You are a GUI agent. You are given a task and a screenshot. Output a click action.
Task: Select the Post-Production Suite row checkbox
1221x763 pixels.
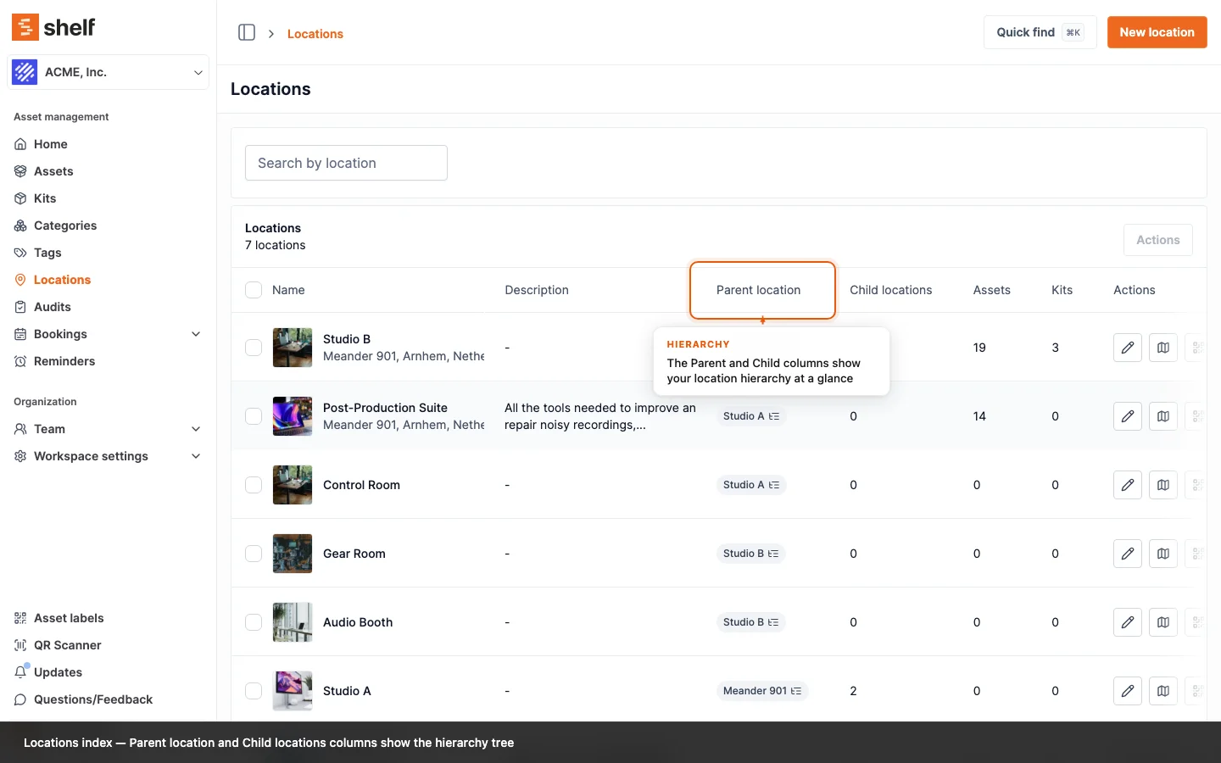tap(254, 416)
